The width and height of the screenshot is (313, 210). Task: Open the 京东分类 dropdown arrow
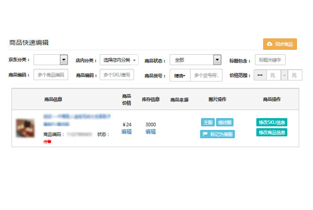pyautogui.click(x=64, y=59)
